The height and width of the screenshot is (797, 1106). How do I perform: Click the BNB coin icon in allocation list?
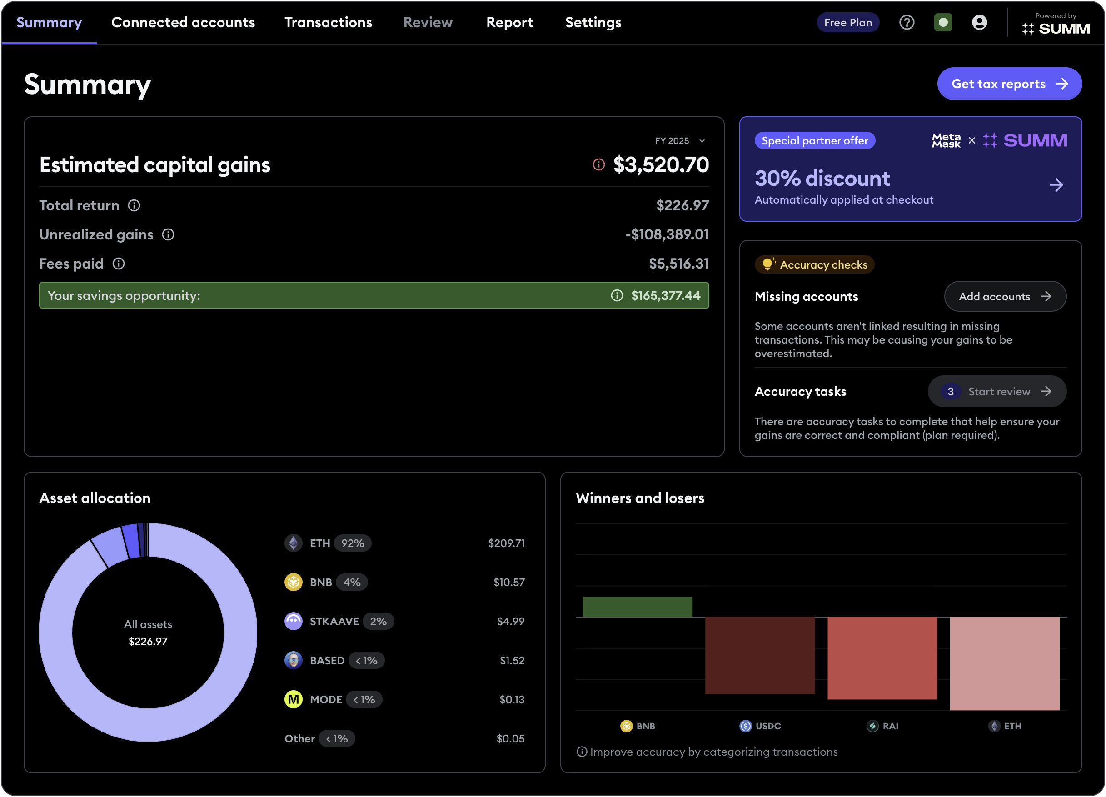pos(293,582)
